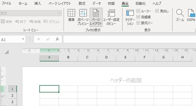This screenshot has height=106, width=196.
Task: Open 改ページプレビュー view
Action: tap(83, 17)
